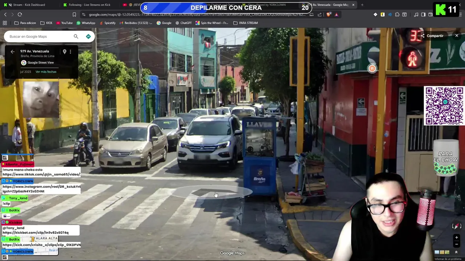Bookmark this page with bookmark icon
The image size is (465, 261).
74,14
